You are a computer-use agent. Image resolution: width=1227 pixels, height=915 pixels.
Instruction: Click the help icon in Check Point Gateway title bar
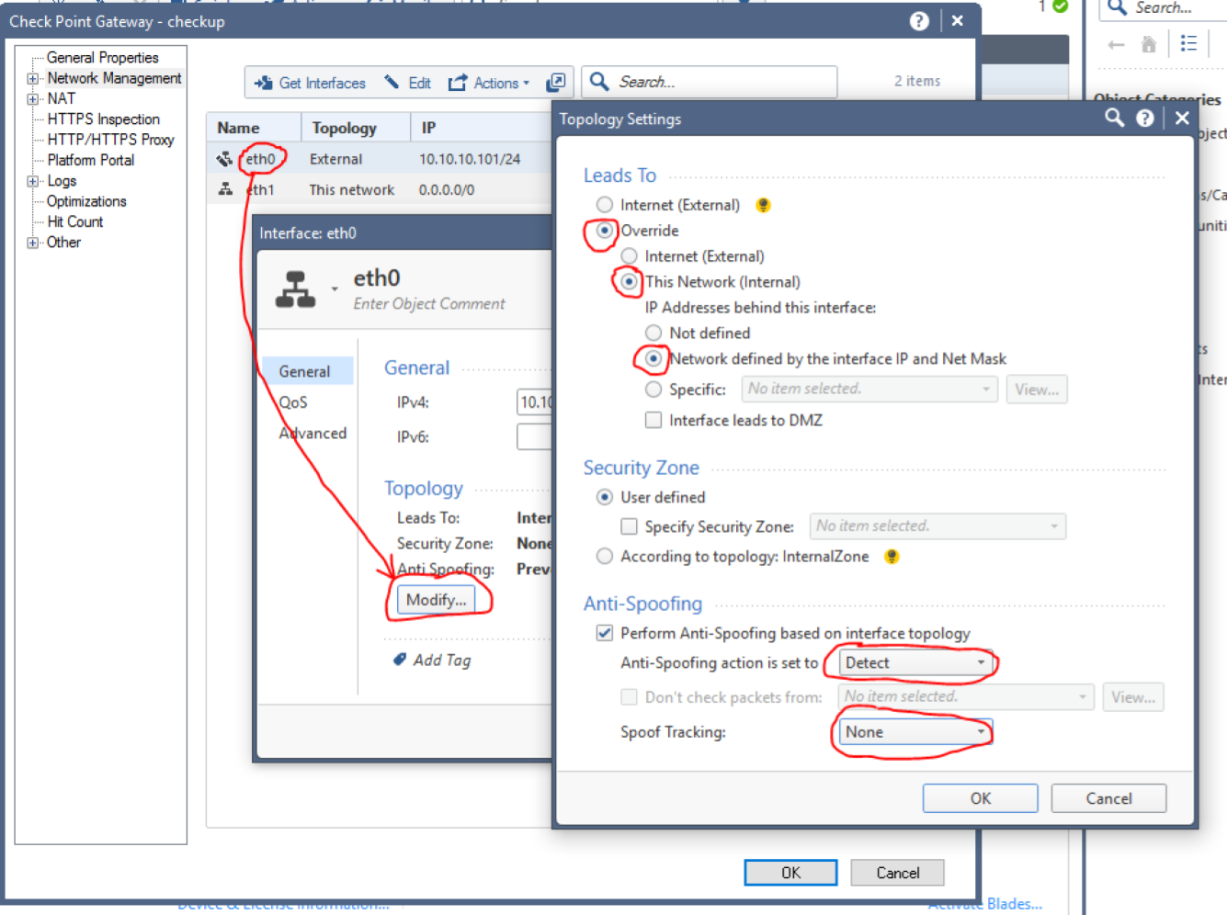[x=919, y=21]
